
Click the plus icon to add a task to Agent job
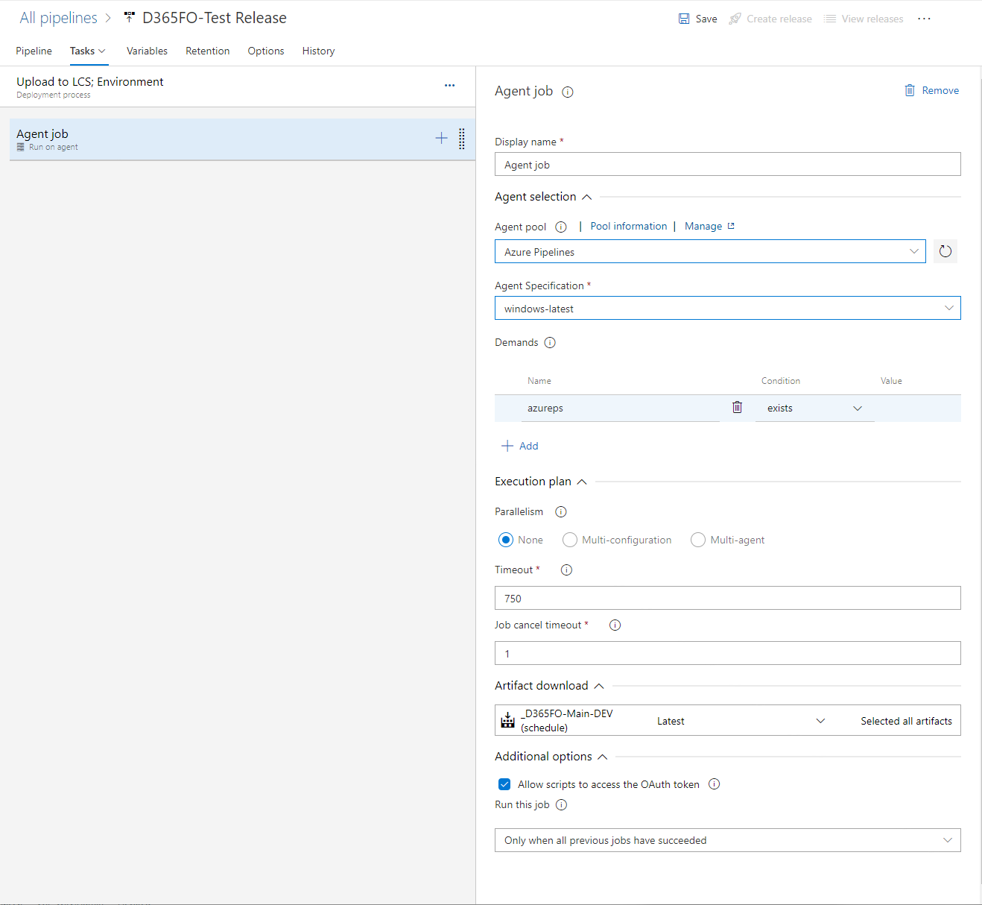[x=441, y=139]
